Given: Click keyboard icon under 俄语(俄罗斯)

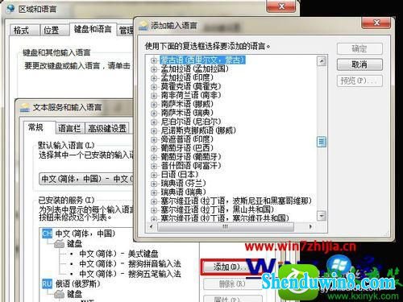Looking at the screenshot, I should pos(60,294).
